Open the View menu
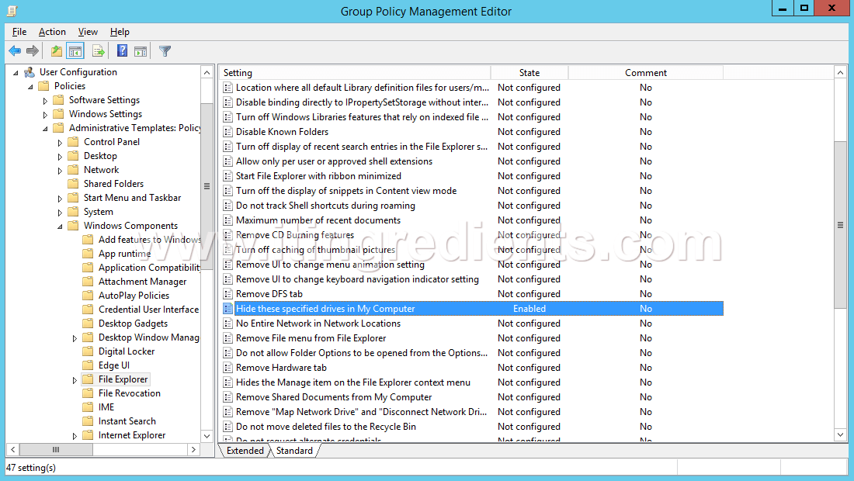 coord(88,32)
